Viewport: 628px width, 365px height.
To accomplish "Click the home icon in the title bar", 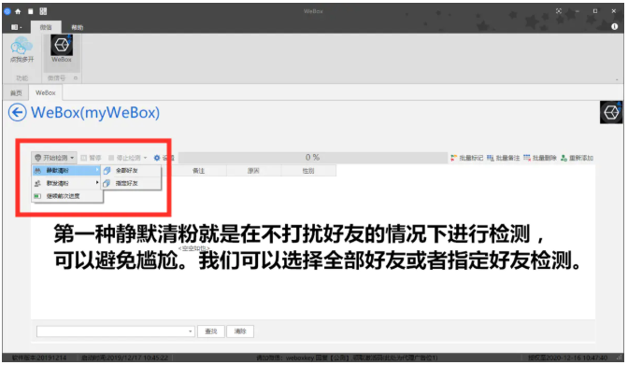I will [x=18, y=11].
